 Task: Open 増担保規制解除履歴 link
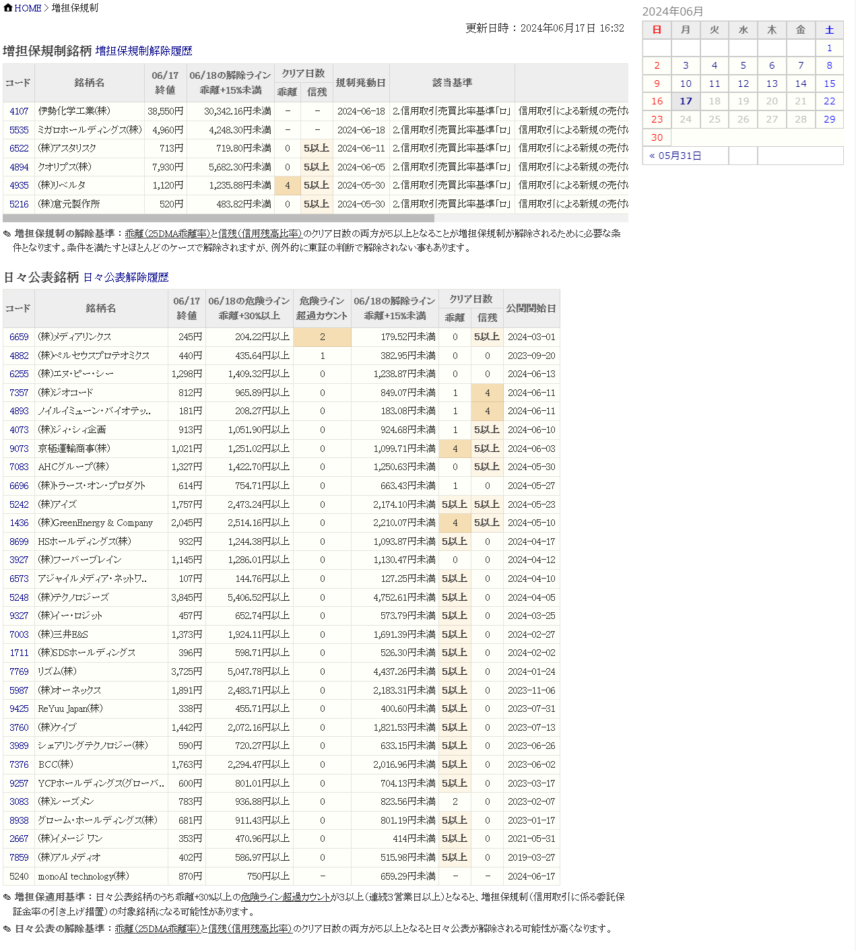143,51
